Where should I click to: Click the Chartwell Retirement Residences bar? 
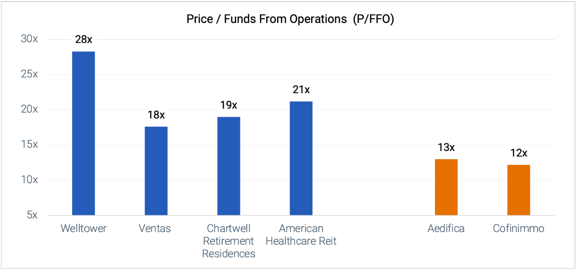229,166
